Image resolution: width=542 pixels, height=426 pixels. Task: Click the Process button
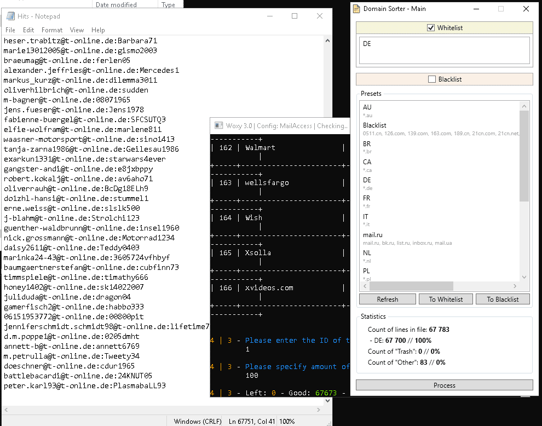point(445,385)
